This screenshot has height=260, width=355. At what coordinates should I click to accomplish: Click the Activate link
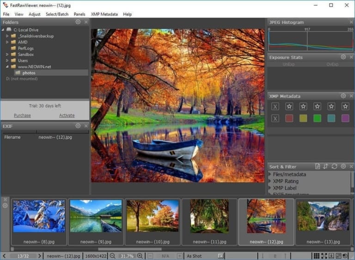[67, 115]
